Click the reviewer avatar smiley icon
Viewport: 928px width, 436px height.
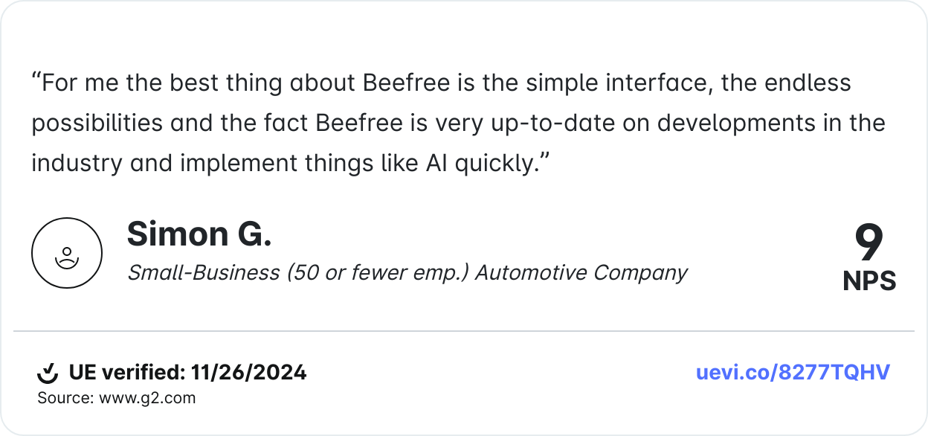pos(66,253)
